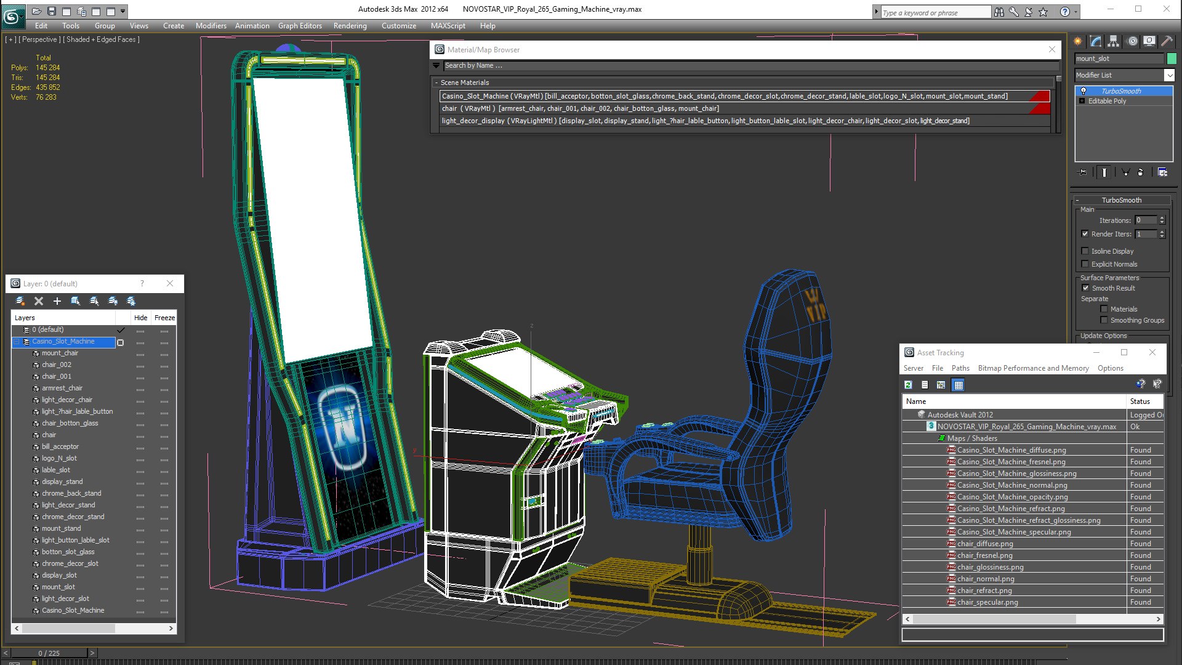
Task: Select chair_diffuse.png in Asset Tracking list
Action: coord(985,544)
